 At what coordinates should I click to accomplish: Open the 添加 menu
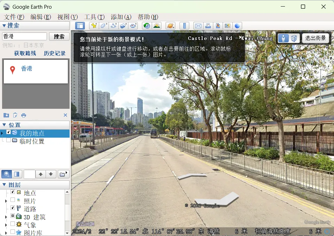click(x=121, y=17)
